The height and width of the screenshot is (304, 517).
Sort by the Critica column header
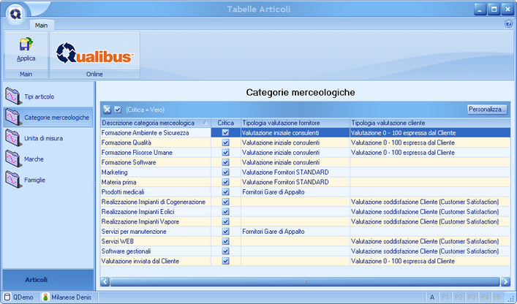(x=225, y=123)
